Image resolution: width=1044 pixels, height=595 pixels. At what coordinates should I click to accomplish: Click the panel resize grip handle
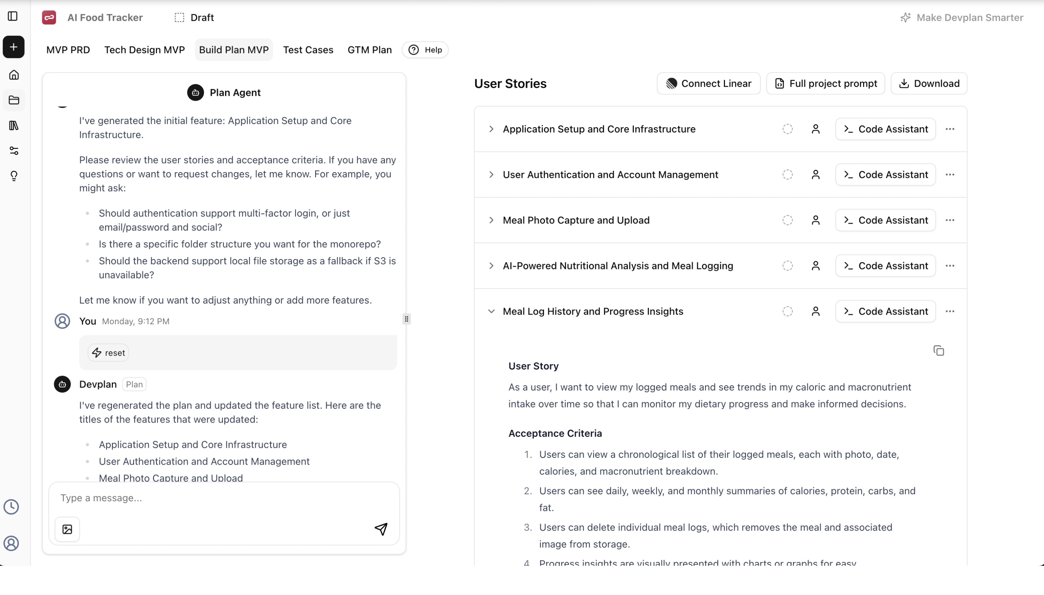406,319
